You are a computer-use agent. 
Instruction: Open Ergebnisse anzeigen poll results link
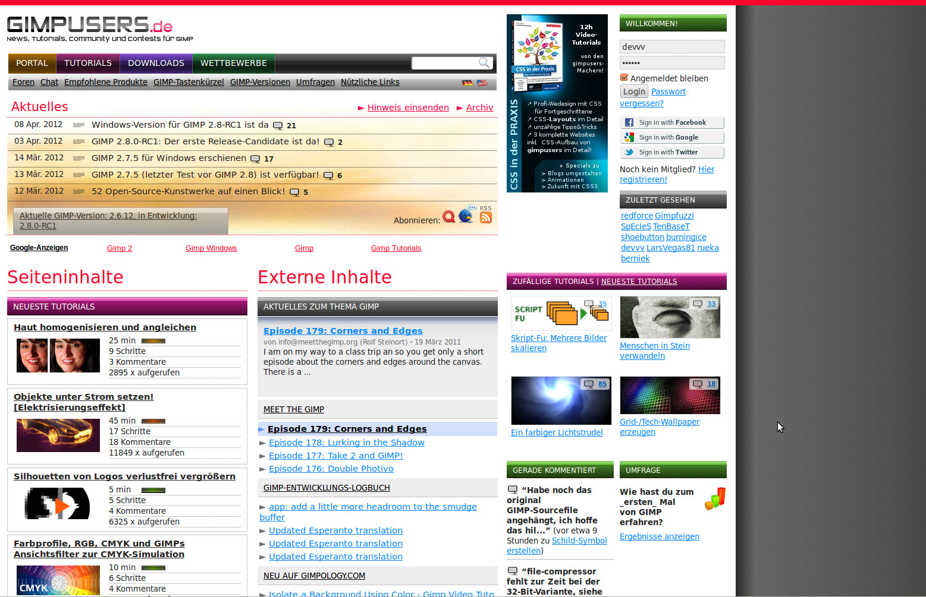[660, 536]
